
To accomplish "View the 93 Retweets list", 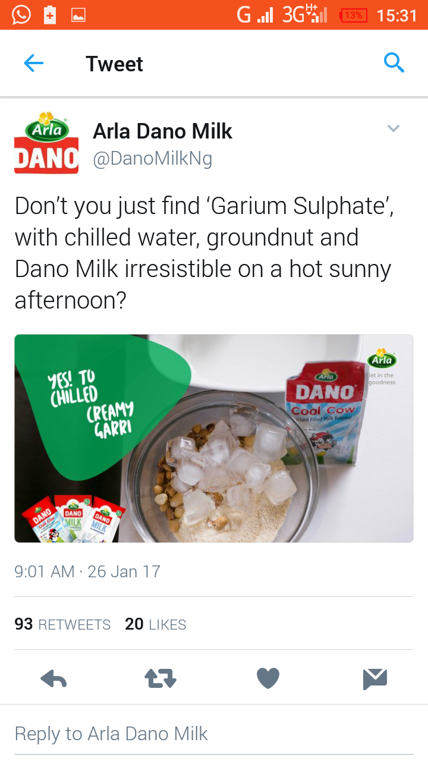I will pos(62,624).
